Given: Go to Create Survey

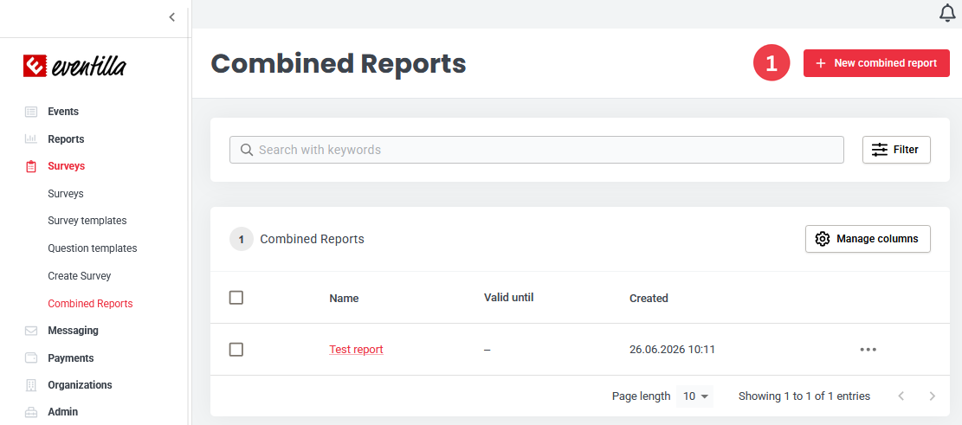Looking at the screenshot, I should coord(79,276).
